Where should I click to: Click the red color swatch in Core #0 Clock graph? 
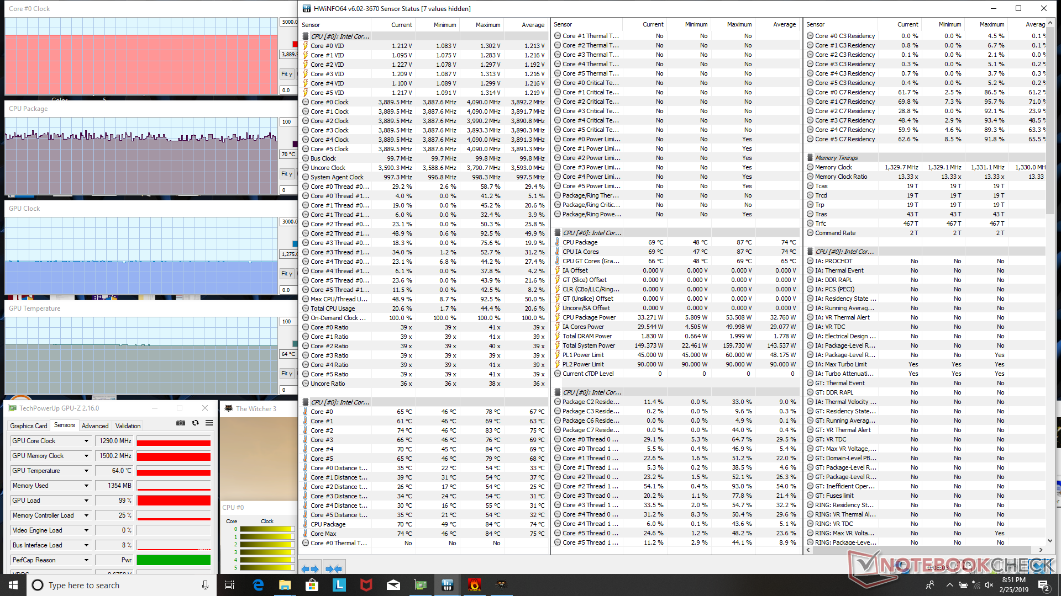(295, 44)
